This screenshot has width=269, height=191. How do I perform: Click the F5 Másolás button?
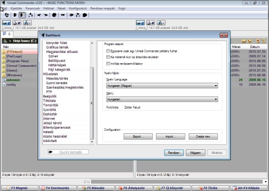pos(96,188)
